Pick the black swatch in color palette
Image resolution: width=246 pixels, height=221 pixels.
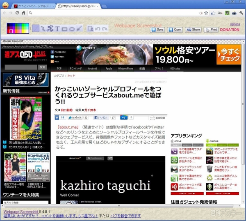9,25
